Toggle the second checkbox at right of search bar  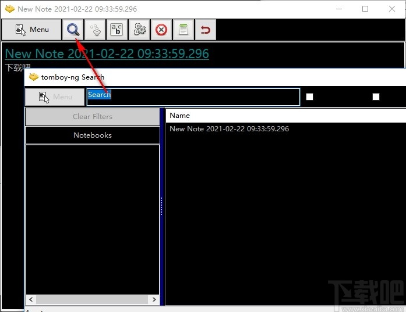(x=376, y=97)
